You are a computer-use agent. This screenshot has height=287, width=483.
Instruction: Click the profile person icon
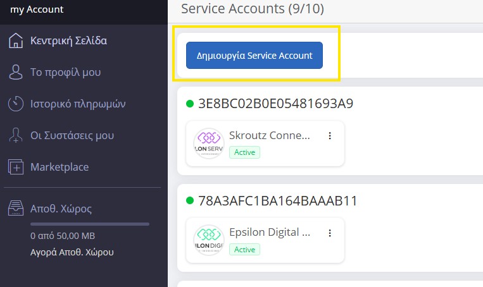[x=16, y=73]
